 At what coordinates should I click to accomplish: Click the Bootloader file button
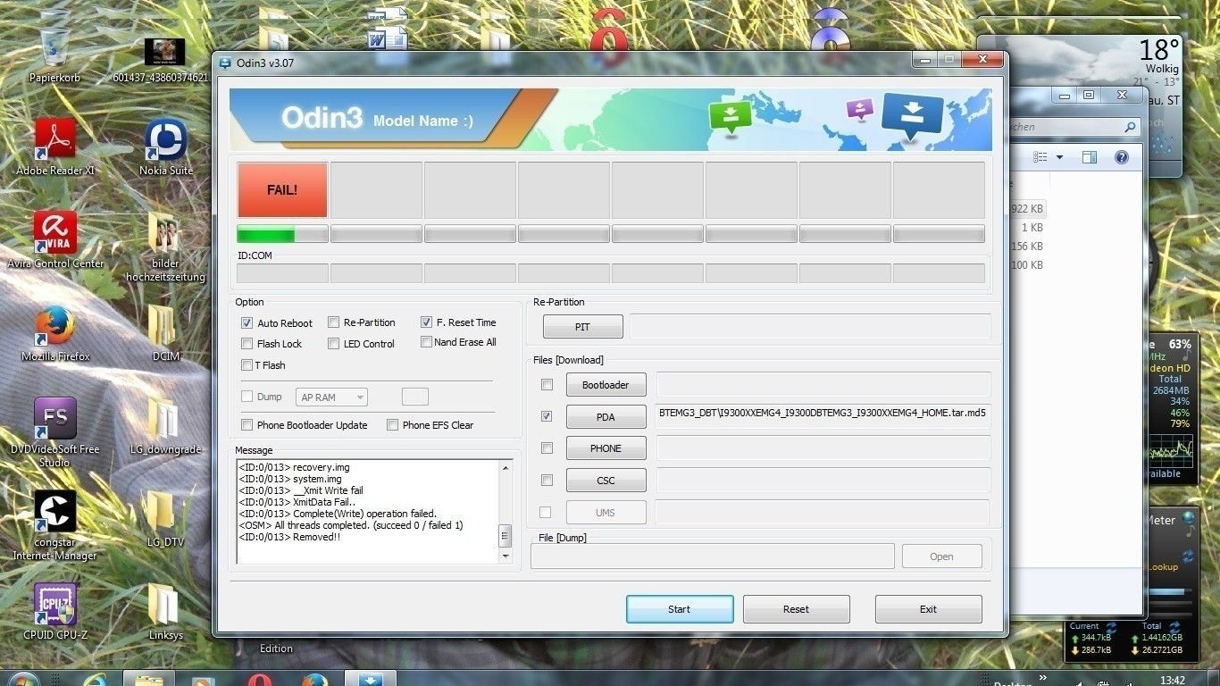[606, 385]
